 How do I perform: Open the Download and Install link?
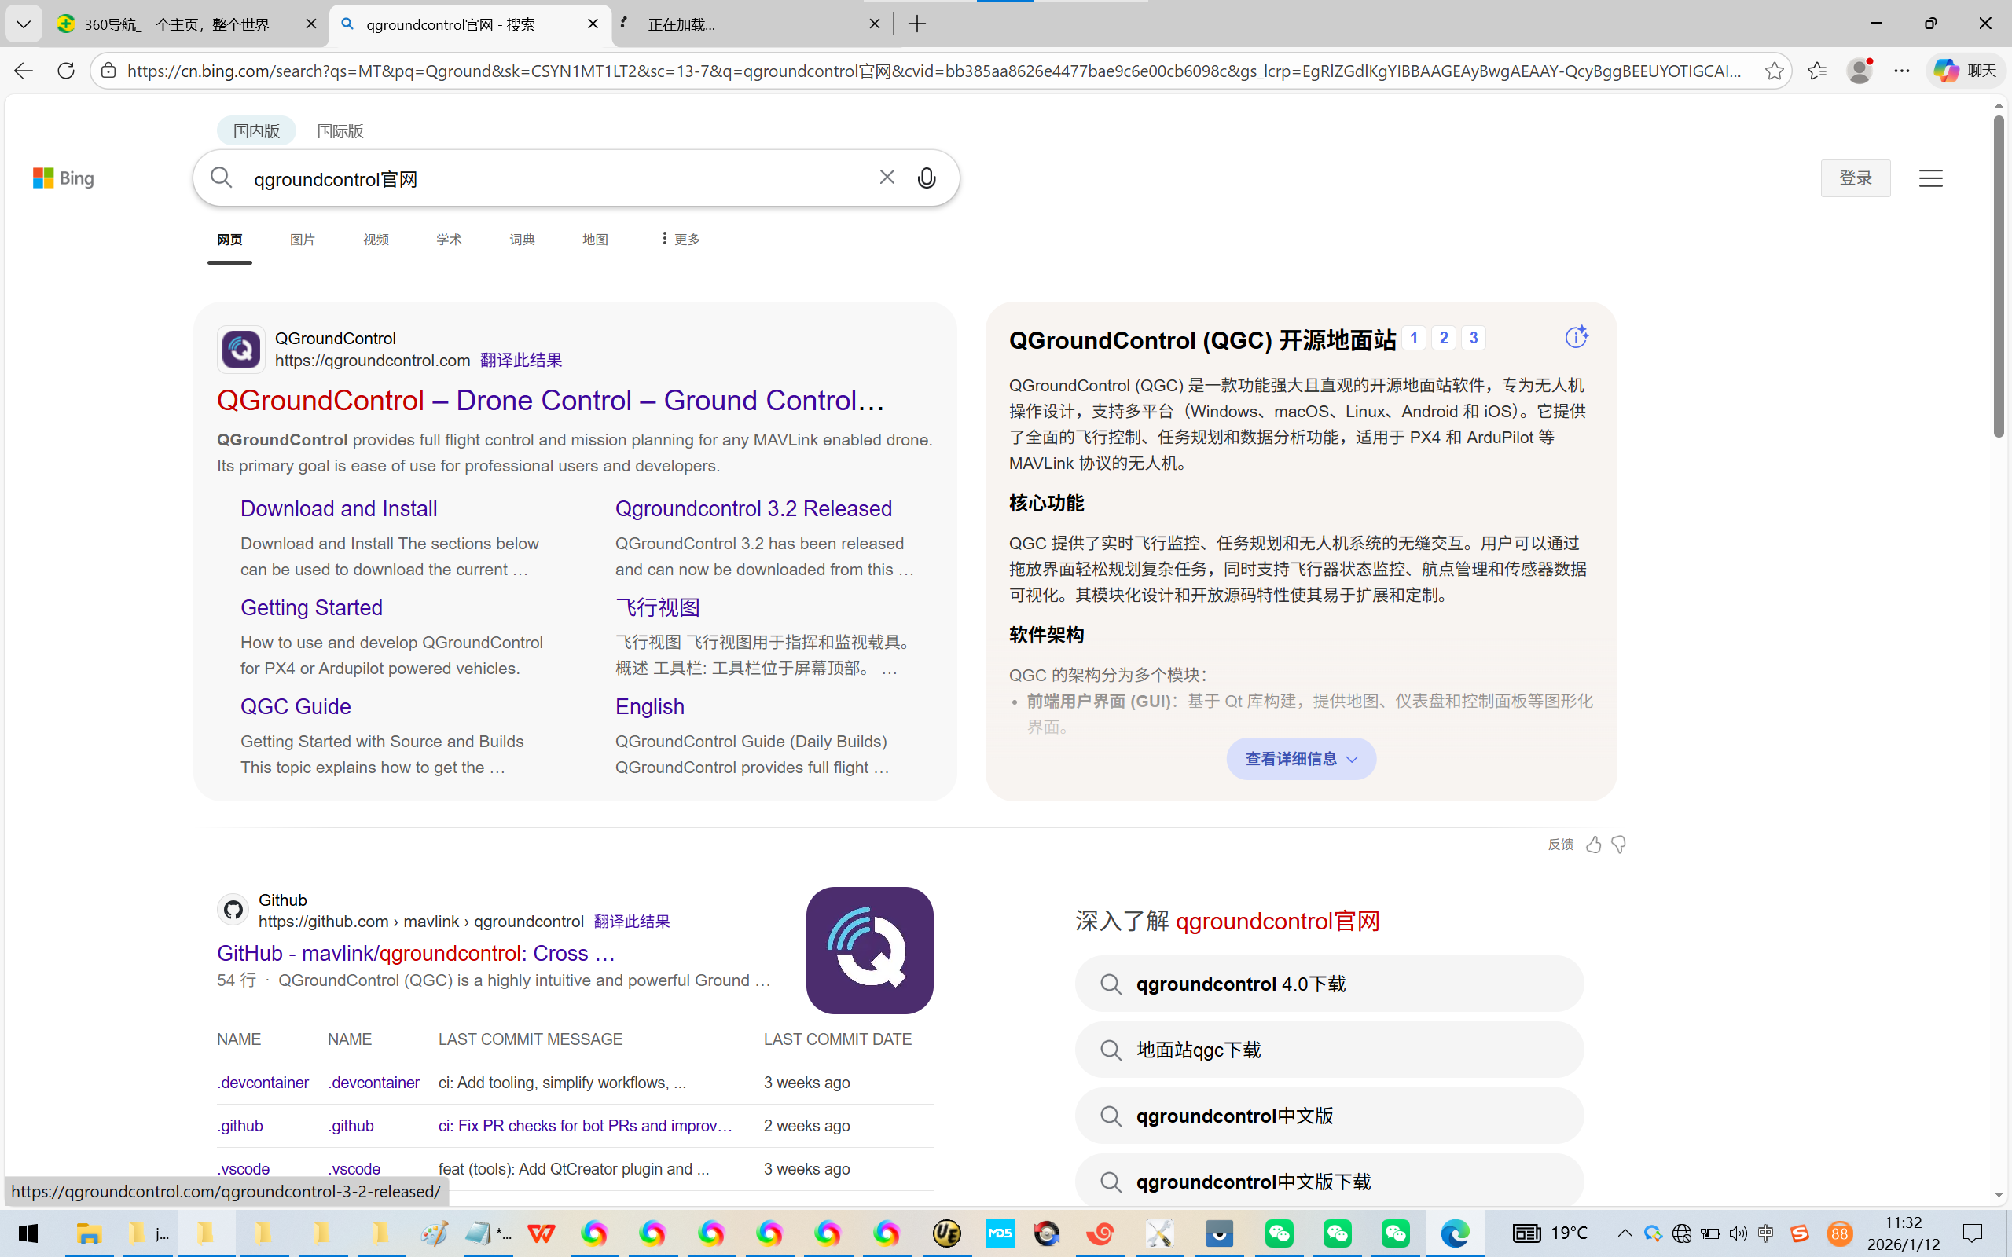(x=339, y=509)
